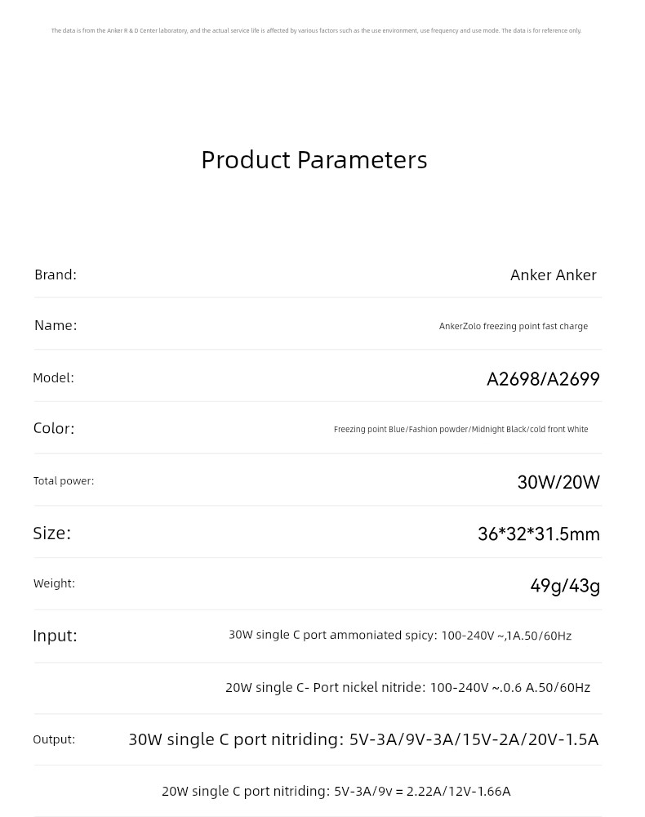645x817 pixels.
Task: Select the 49g/43g weight value
Action: tap(565, 586)
